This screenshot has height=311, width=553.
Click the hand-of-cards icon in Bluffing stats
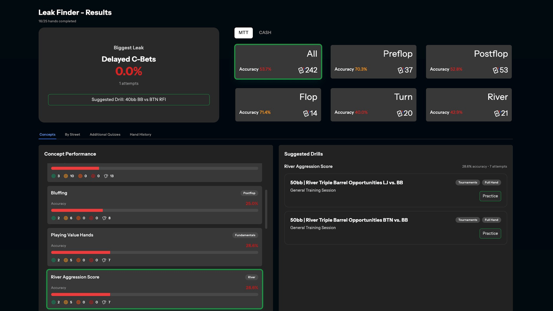click(104, 218)
